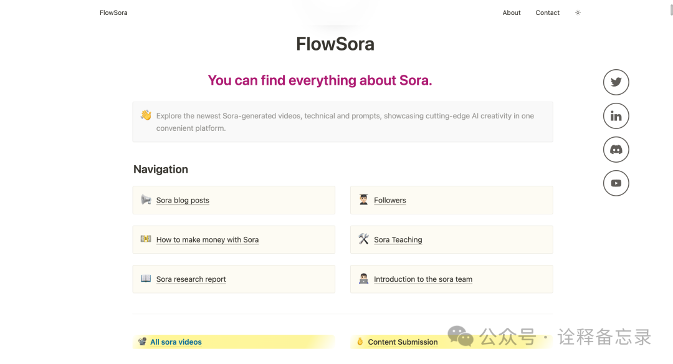This screenshot has width=673, height=364.
Task: Open the Sora research report link
Action: point(191,279)
